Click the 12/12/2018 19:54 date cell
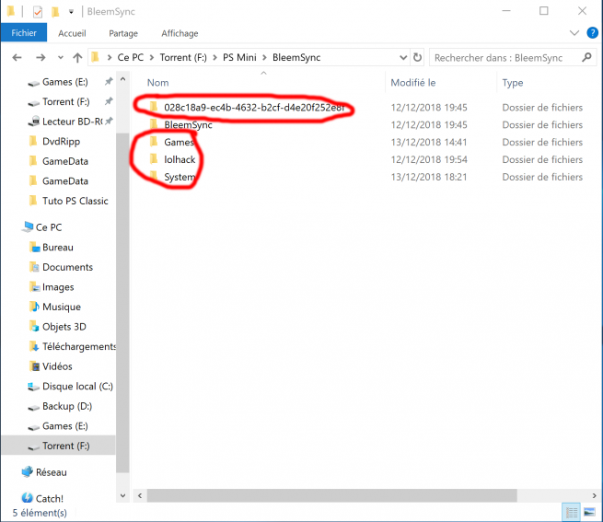603x522 pixels. [x=429, y=159]
